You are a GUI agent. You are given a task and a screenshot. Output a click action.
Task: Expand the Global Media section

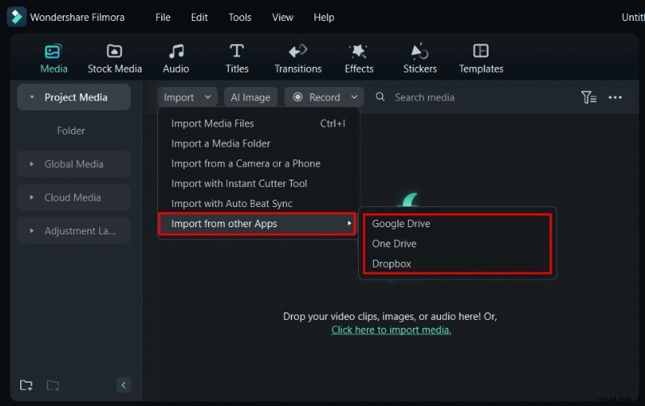(x=73, y=164)
